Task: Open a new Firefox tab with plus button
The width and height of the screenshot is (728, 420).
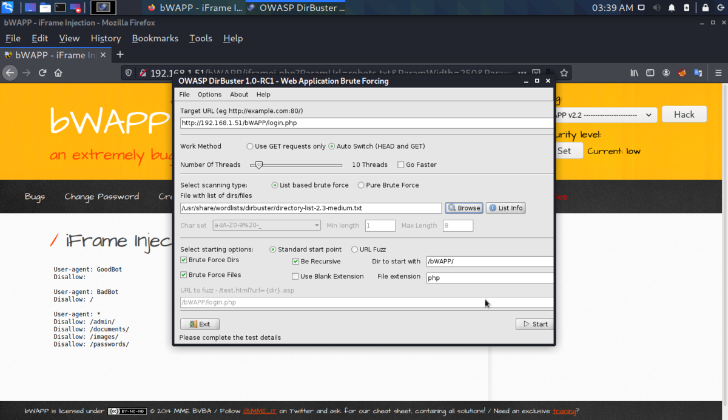Action: point(120,55)
